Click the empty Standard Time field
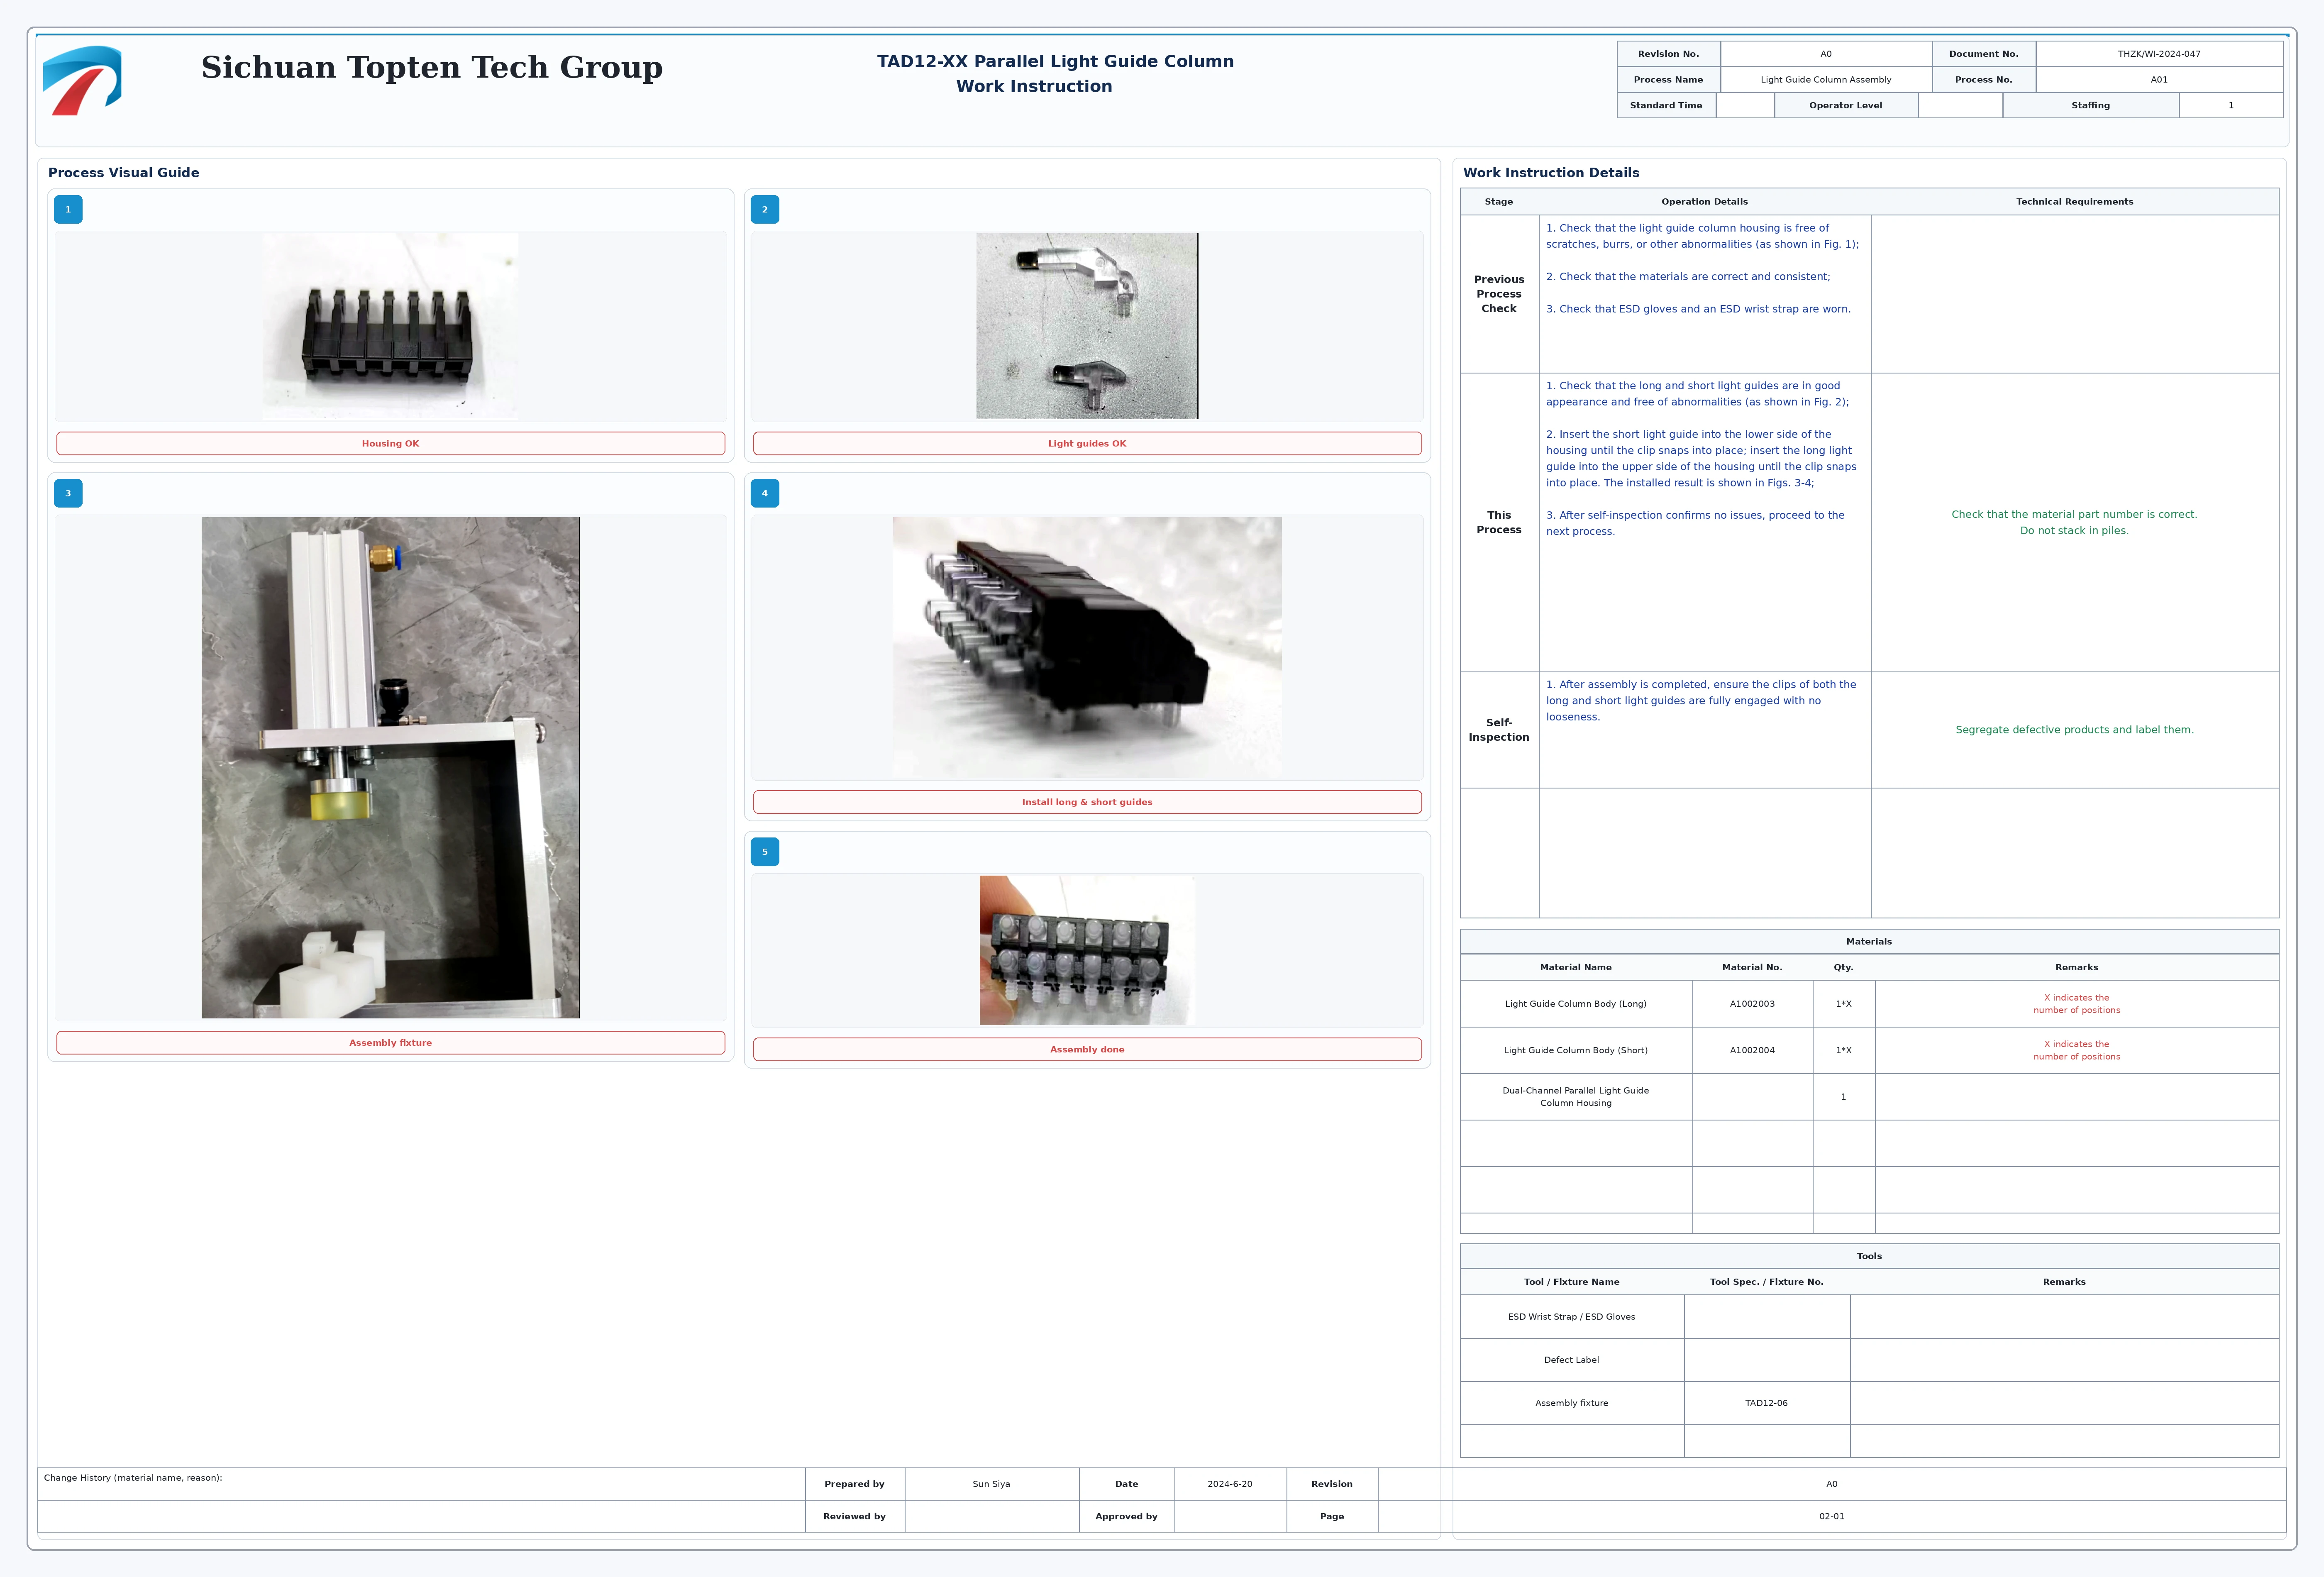Screen dimensions: 2324x1577 pos(1745,105)
